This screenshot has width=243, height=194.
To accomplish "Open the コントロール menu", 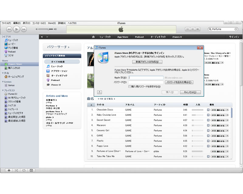I will tap(39, 23).
